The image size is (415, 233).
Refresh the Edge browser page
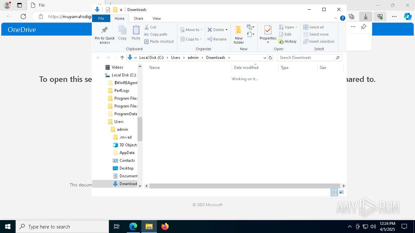point(23,17)
